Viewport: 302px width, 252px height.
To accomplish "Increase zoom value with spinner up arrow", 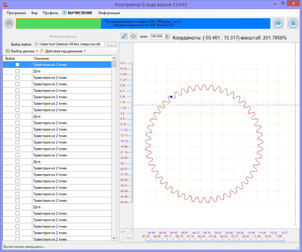I will [167, 35].
